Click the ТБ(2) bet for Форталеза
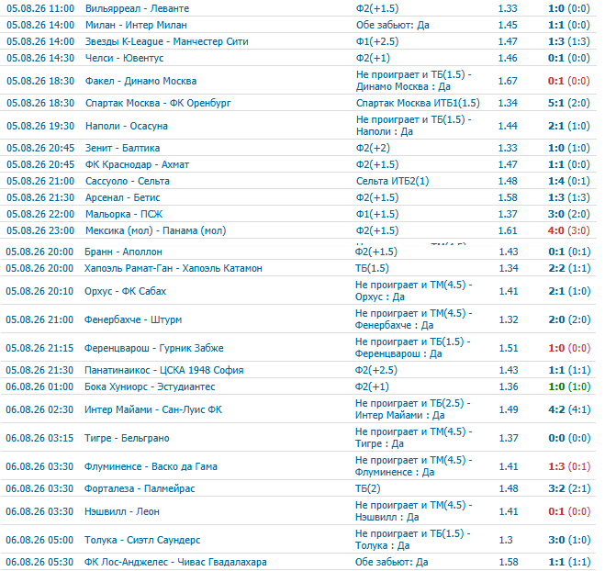Screen dimensions: 605x571 coord(368,488)
